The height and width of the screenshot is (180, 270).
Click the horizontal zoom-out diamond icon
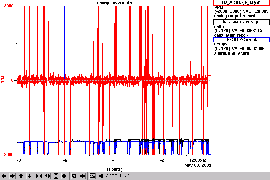48,176
